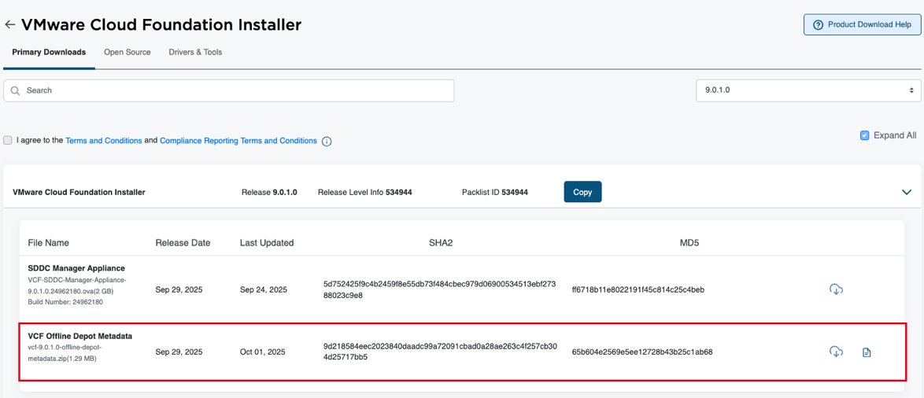Focus the Search input field

229,90
